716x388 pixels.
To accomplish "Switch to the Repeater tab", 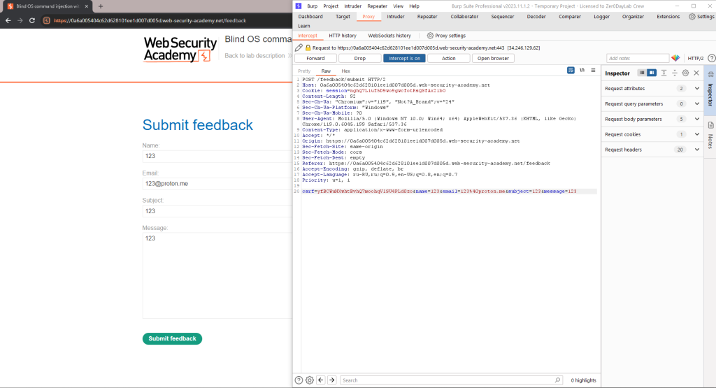I will [427, 16].
